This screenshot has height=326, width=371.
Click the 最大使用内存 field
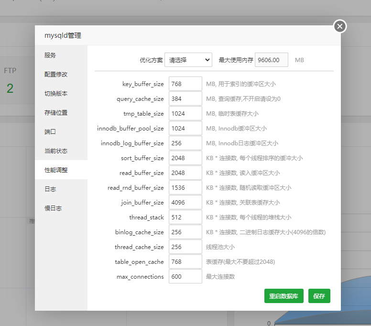point(272,60)
